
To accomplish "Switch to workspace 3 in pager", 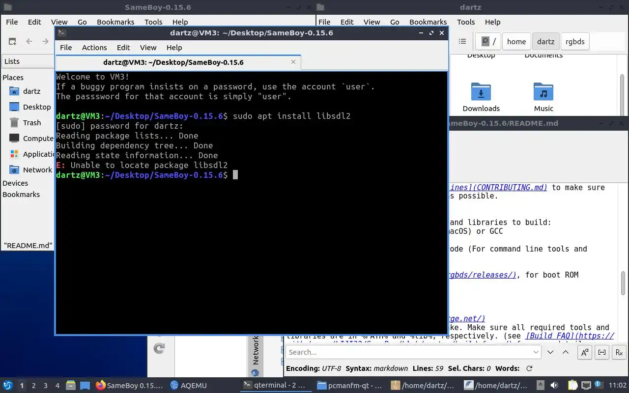I will tap(46, 386).
